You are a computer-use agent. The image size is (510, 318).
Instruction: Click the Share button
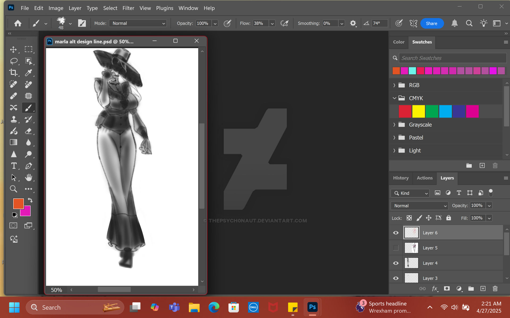pyautogui.click(x=432, y=23)
